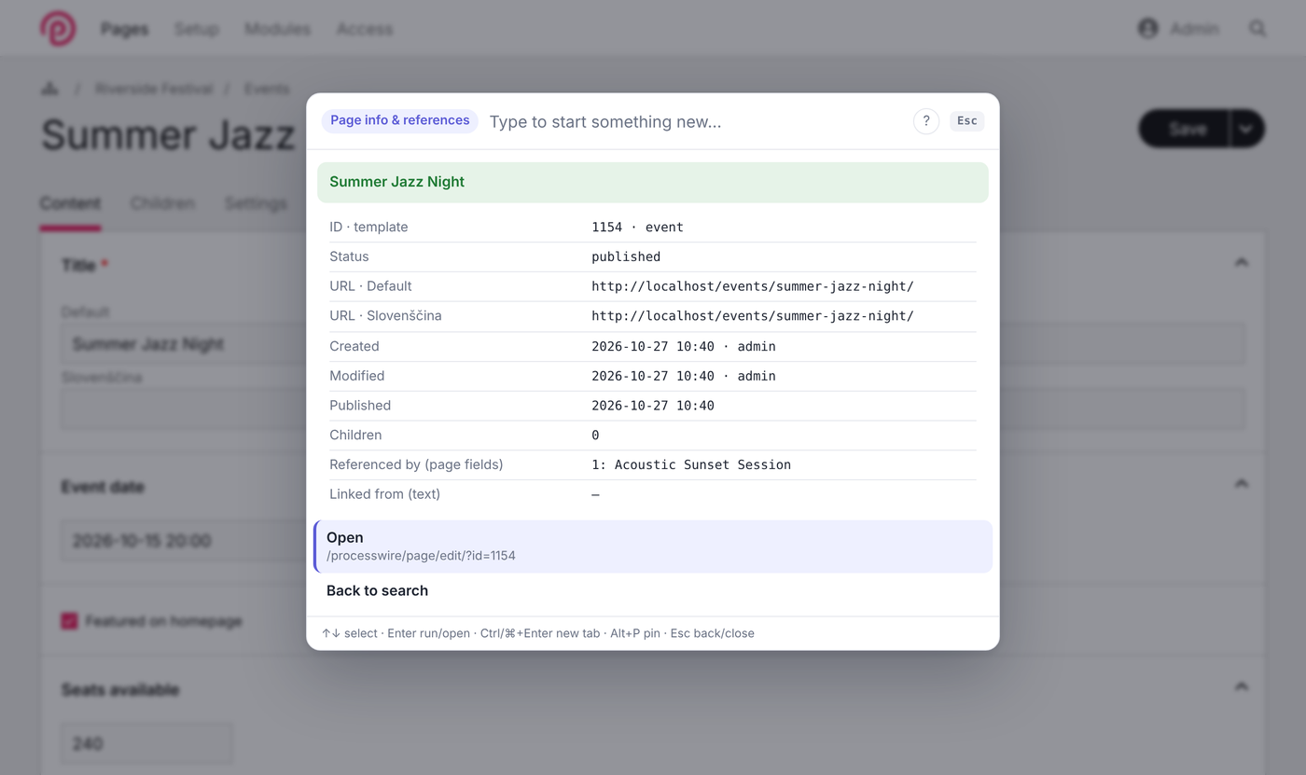This screenshot has height=775, width=1306.
Task: Click the Admin username label
Action: coord(1195,29)
